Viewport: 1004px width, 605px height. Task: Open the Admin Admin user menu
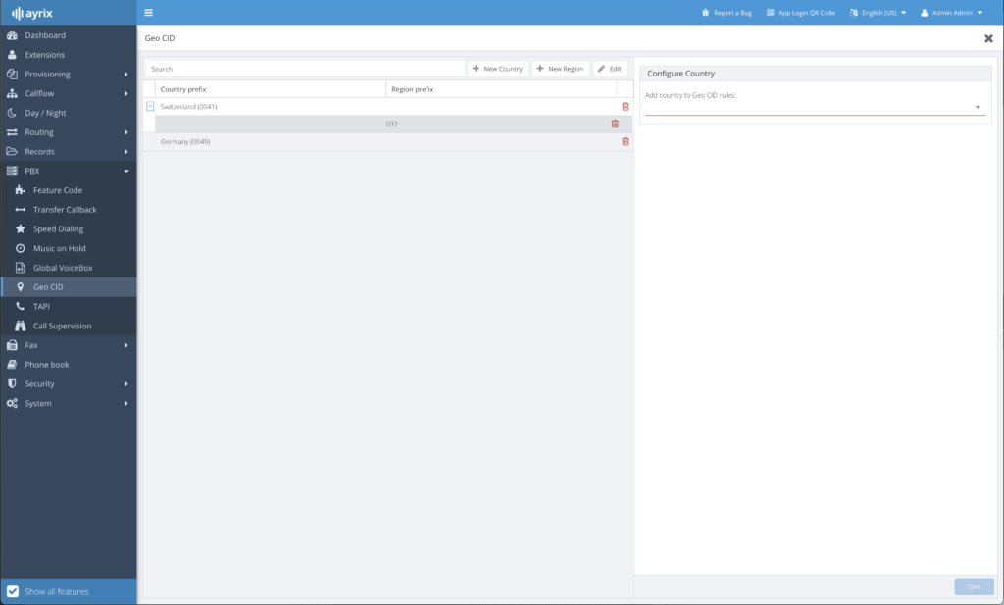[951, 13]
